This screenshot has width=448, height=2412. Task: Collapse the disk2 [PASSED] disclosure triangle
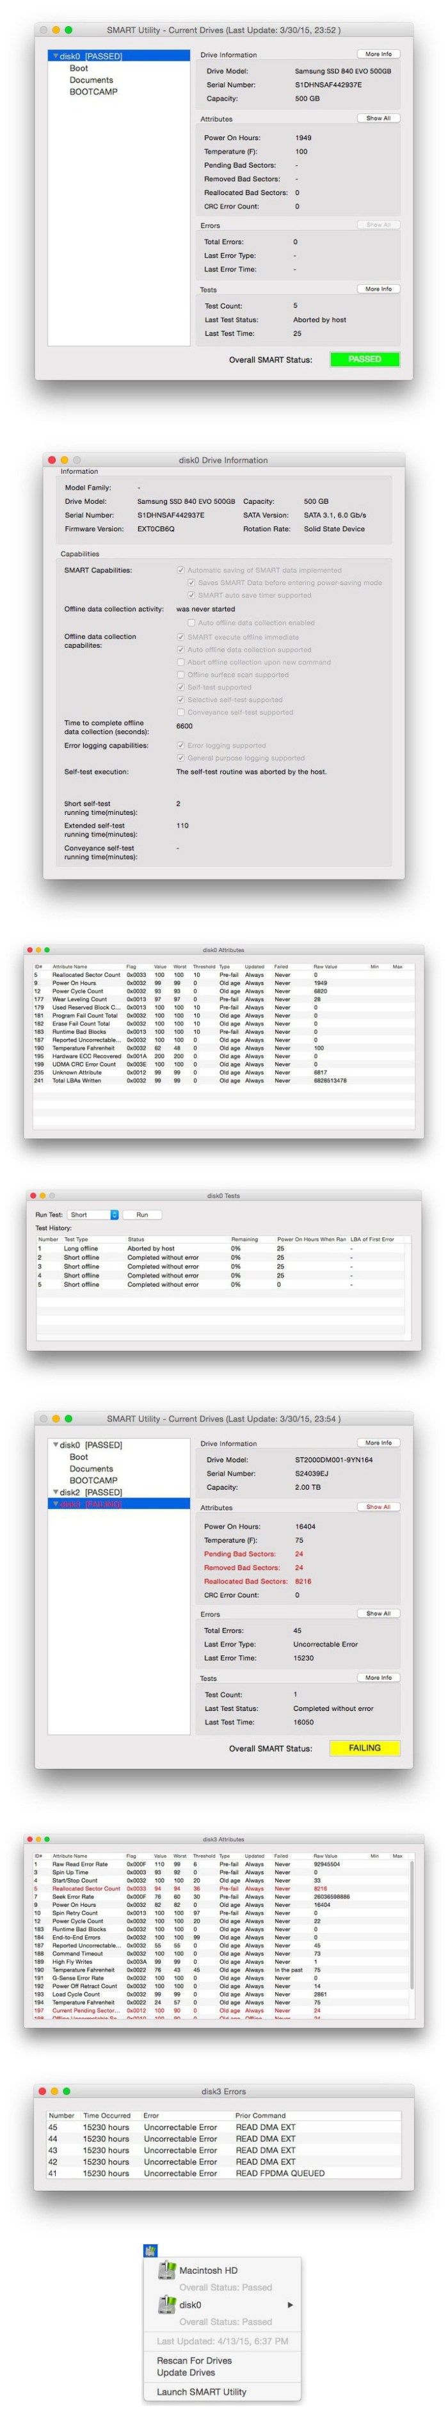pyautogui.click(x=56, y=1493)
